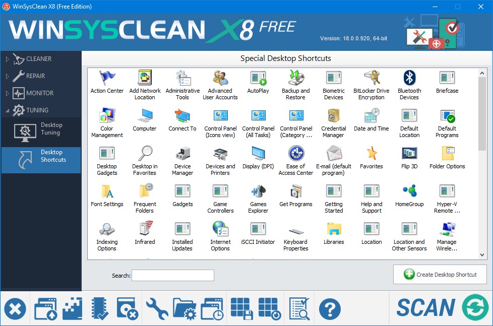Open the REPAIR sidebar category
Screen dimensions: 493x326
[x=35, y=76]
